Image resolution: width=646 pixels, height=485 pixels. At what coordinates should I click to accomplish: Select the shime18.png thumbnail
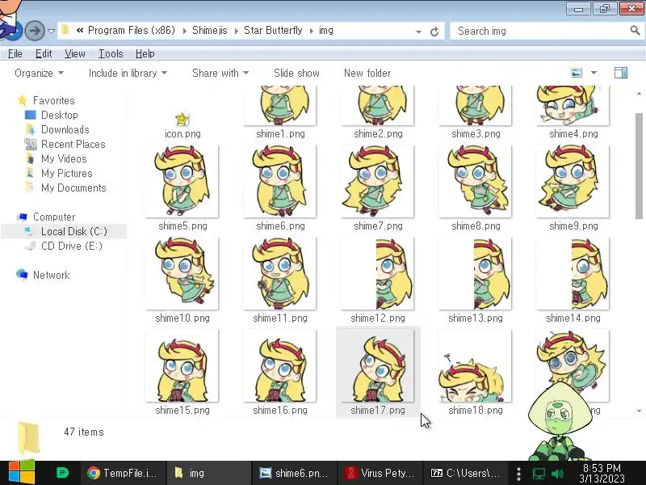click(476, 365)
